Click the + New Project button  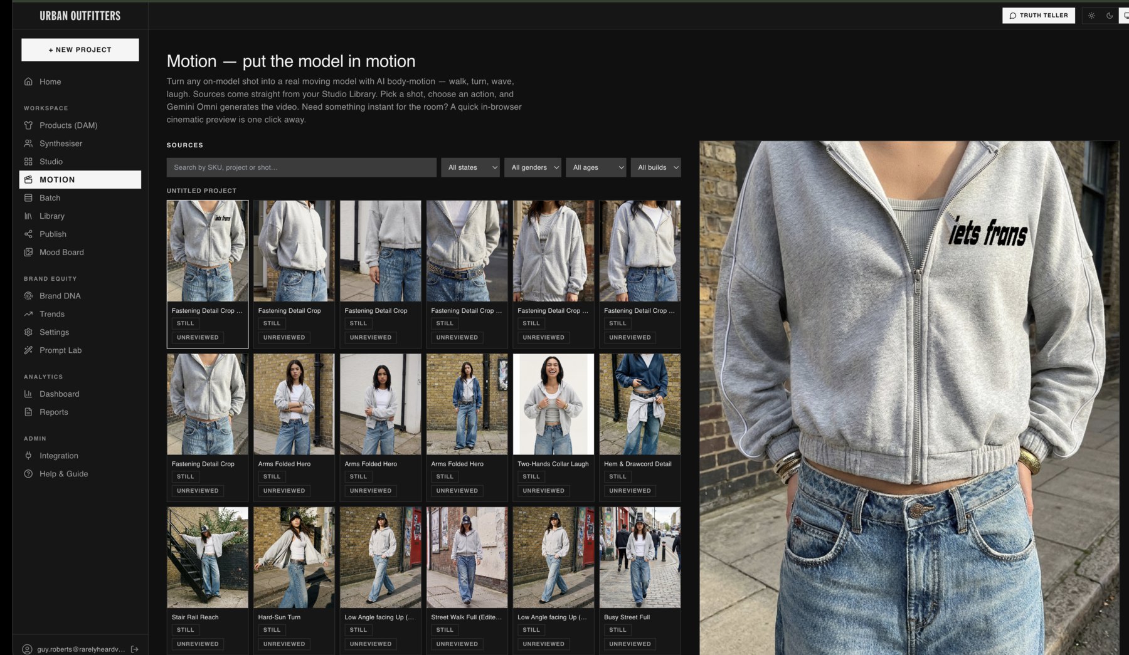coord(80,50)
